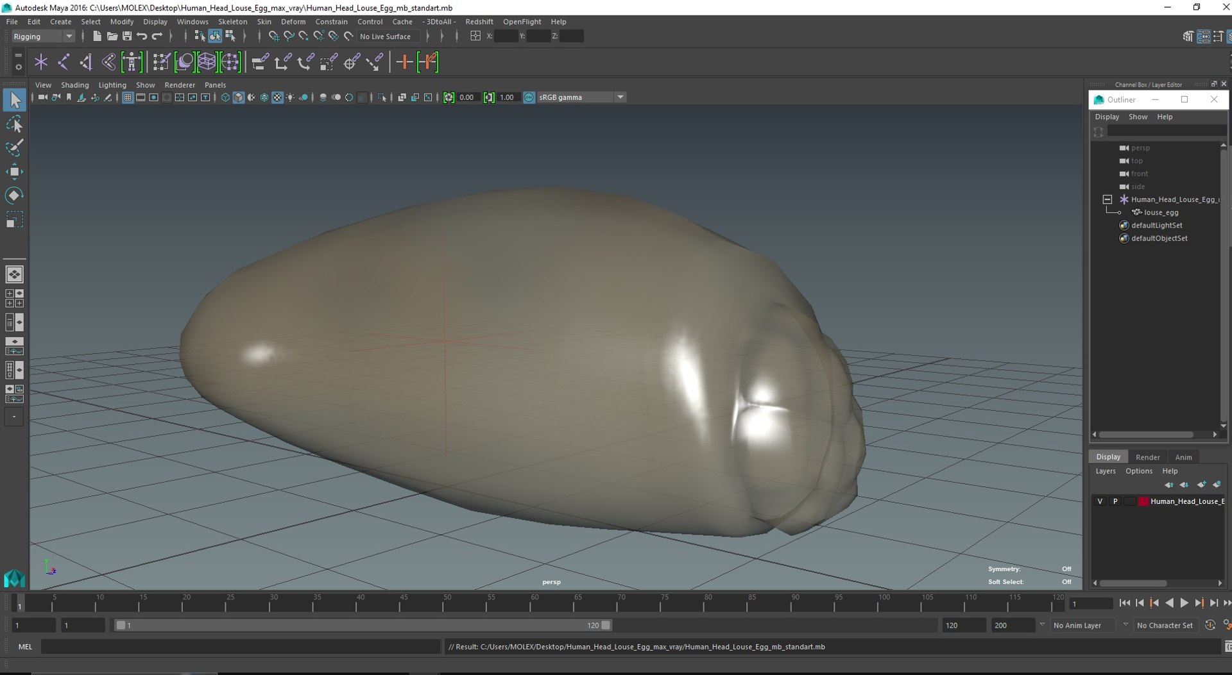Switch to the Render layer tab

(1147, 458)
